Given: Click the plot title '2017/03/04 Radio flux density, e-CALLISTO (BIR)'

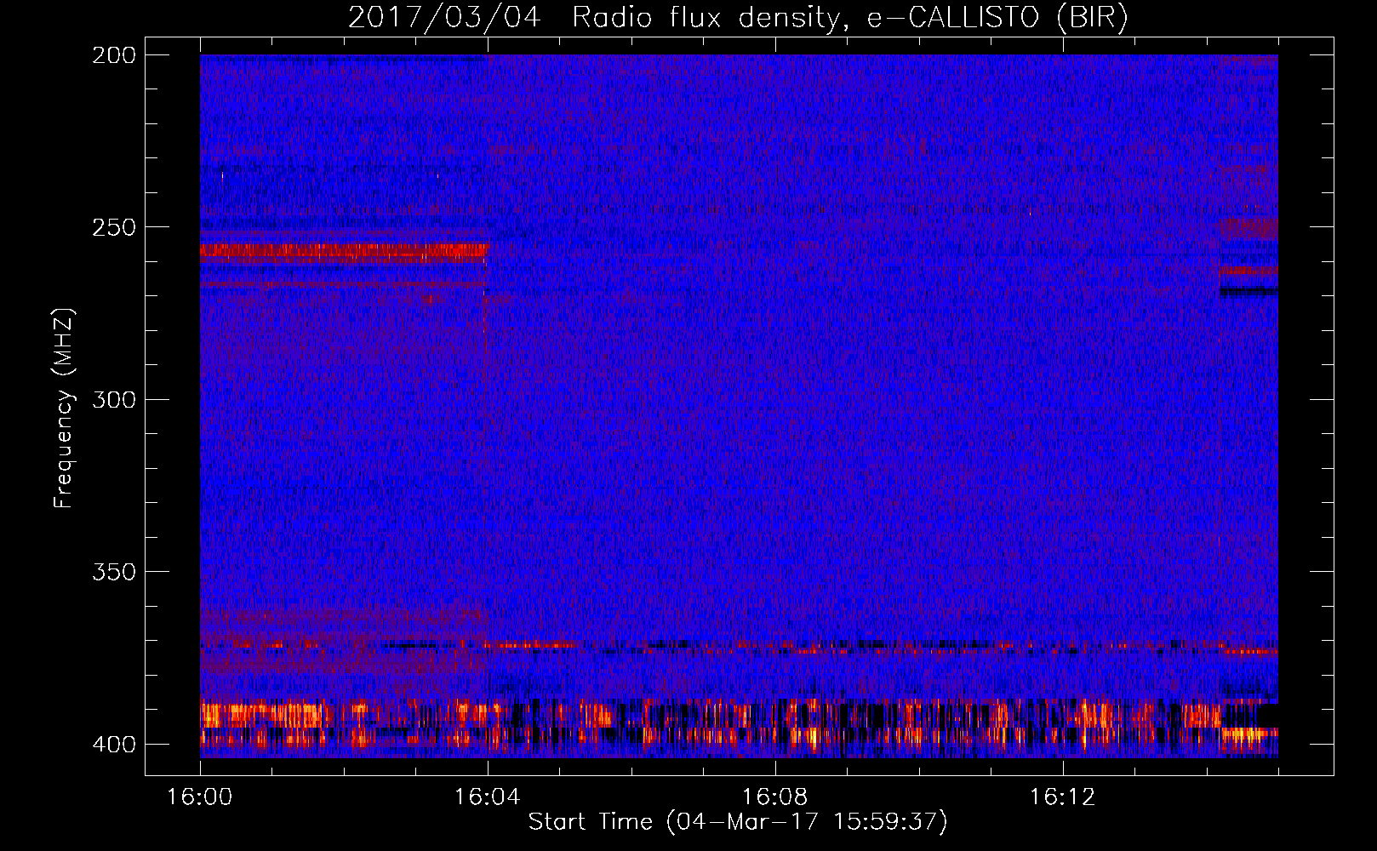Looking at the screenshot, I should point(738,18).
